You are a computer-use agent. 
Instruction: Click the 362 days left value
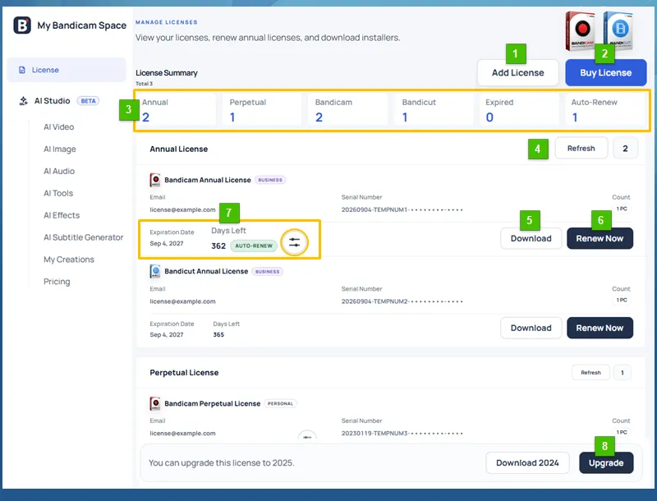(218, 246)
